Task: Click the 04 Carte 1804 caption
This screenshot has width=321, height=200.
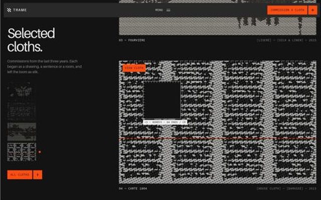Action: click(133, 188)
